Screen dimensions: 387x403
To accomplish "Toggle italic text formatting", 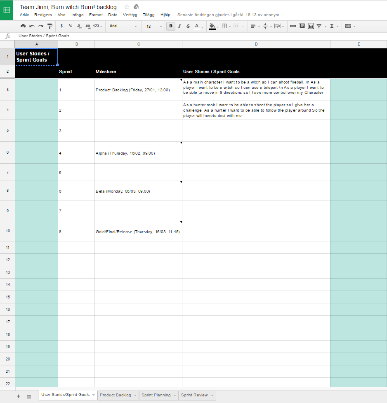I will 179,26.
